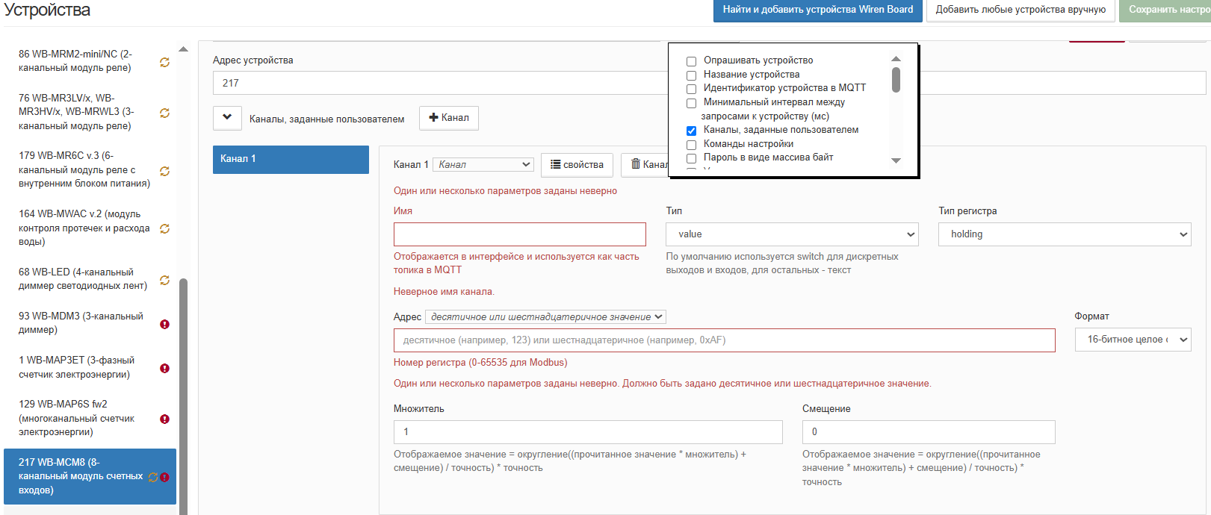The image size is (1211, 515).
Task: Uncheck 'Каналы, заданные пользователем' checkbox
Action: tap(691, 131)
